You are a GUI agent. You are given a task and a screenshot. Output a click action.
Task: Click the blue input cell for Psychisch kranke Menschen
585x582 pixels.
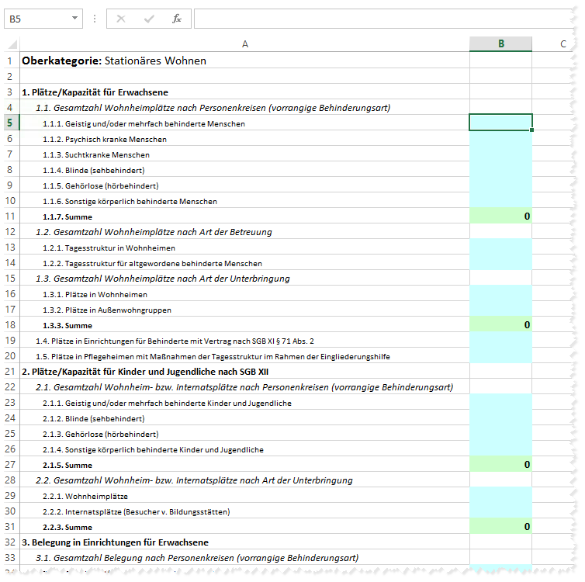click(x=500, y=138)
